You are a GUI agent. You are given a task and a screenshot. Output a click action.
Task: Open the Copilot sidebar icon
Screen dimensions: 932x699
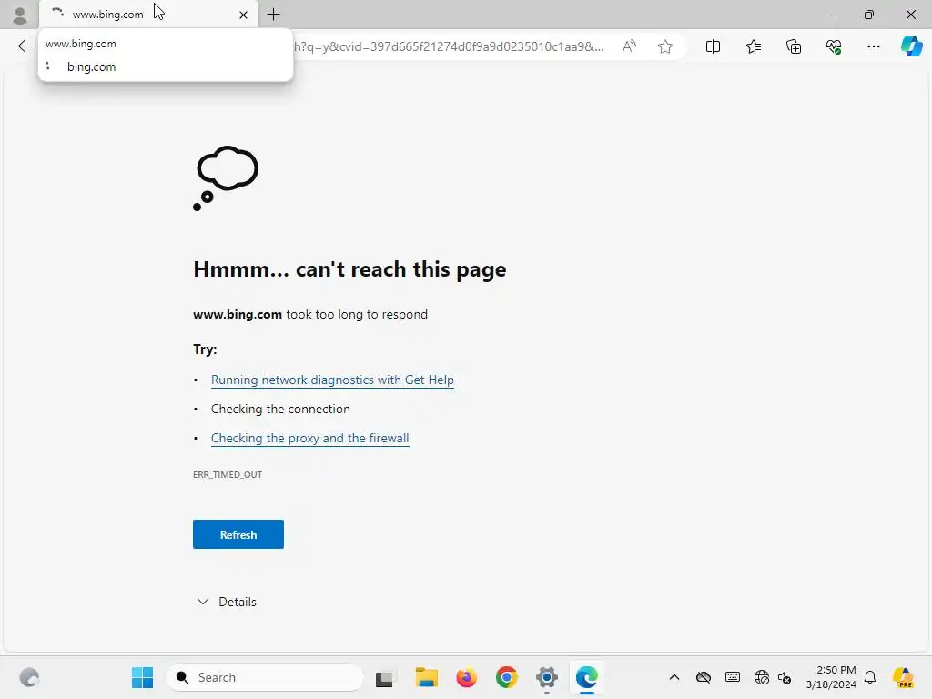(911, 46)
